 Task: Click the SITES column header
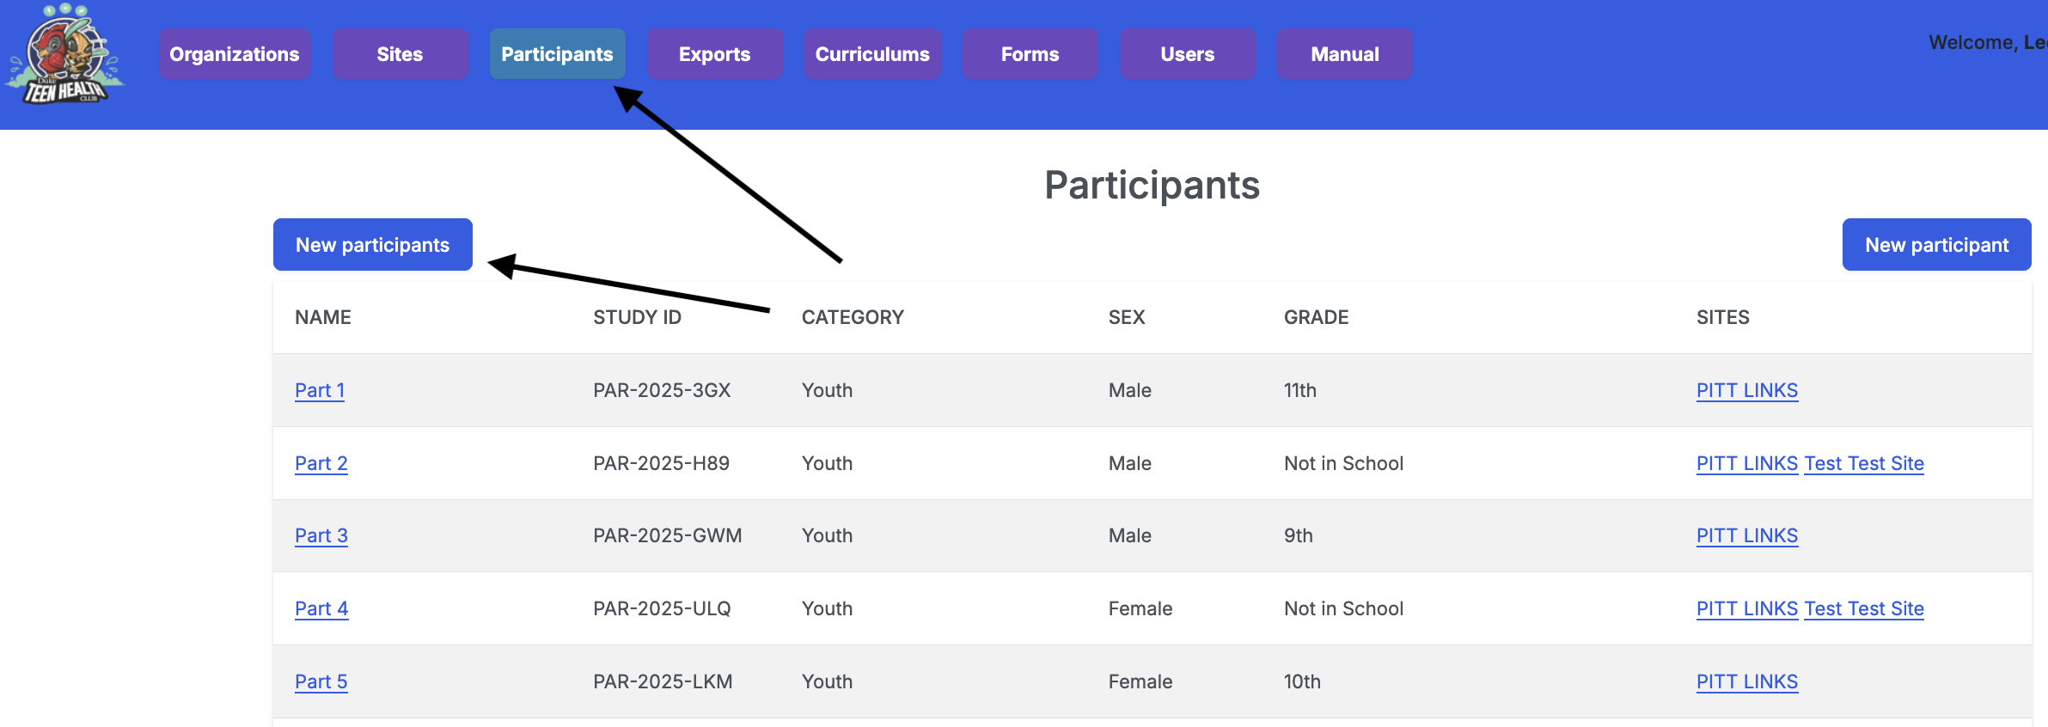1722,317
